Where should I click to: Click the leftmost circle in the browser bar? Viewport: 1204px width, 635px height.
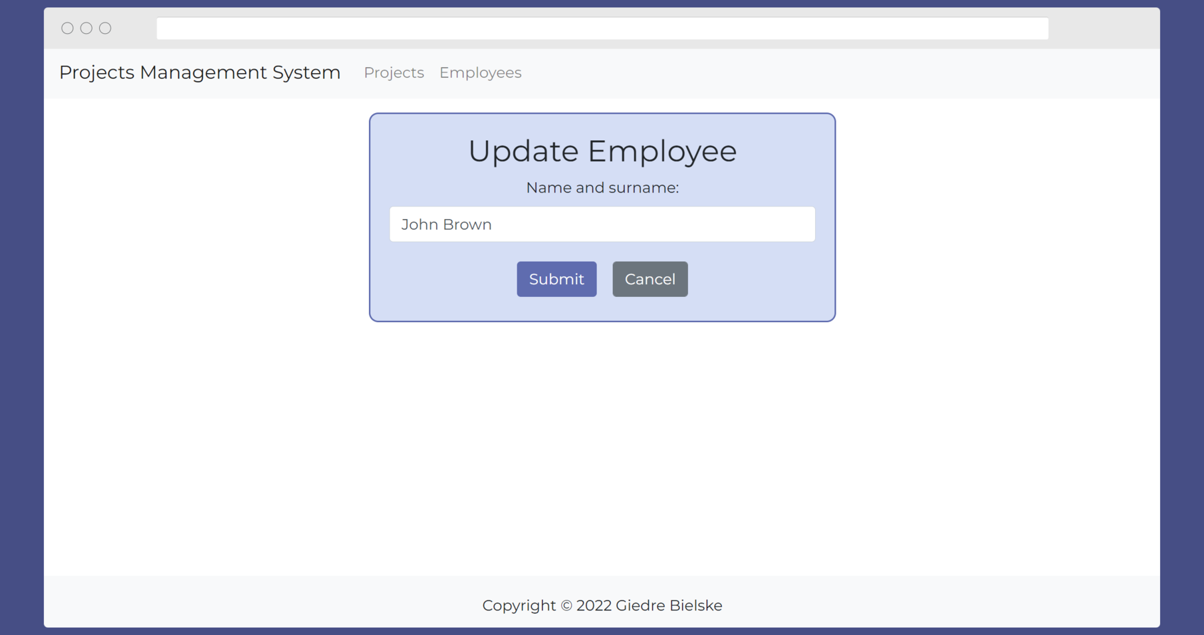tap(67, 28)
